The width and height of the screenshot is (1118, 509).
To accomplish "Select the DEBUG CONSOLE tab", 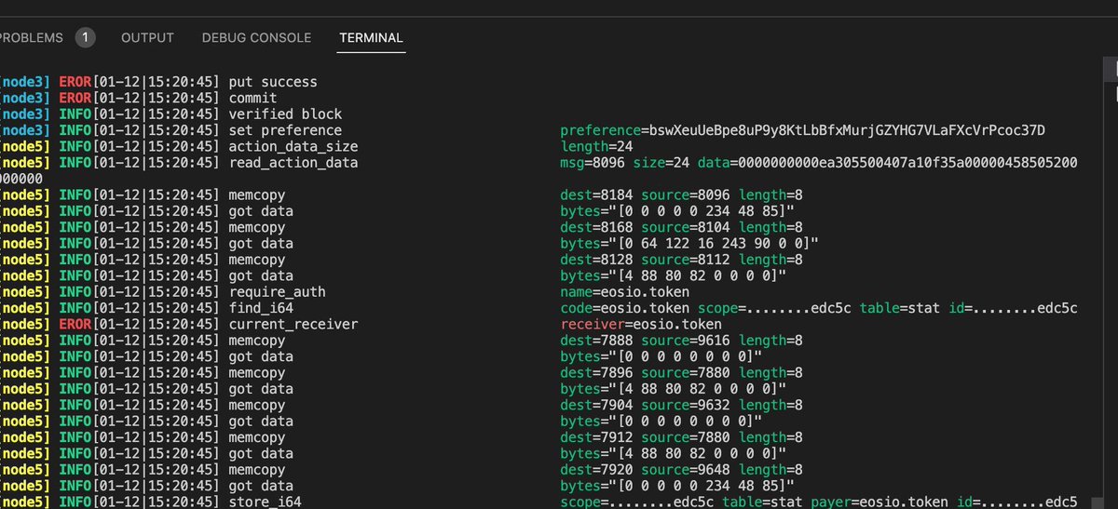I will pos(256,37).
